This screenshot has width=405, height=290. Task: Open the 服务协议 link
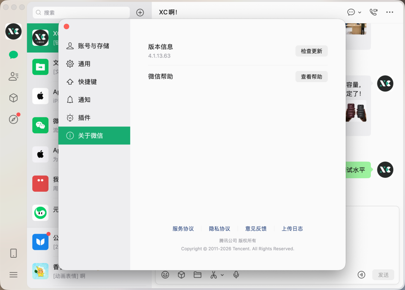pyautogui.click(x=183, y=229)
